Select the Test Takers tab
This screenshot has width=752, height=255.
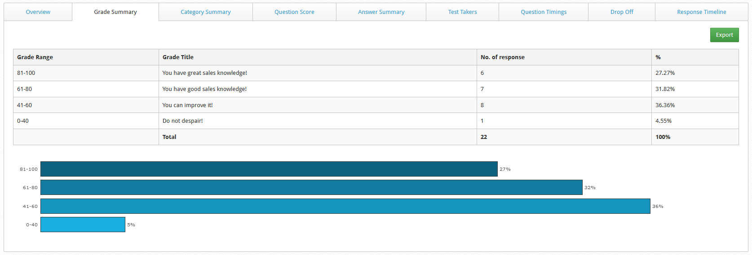tap(462, 12)
